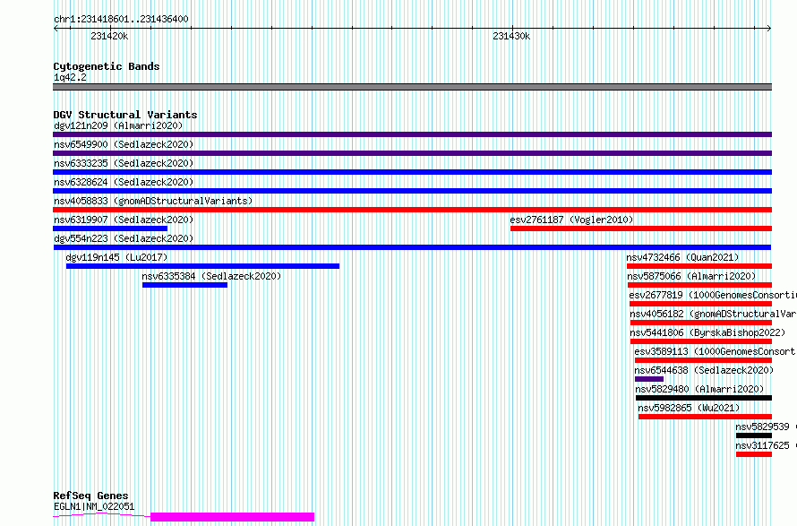Open the nsv6333235 (Sedlazeck2020) variant
This screenshot has height=526, width=797.
pos(412,172)
